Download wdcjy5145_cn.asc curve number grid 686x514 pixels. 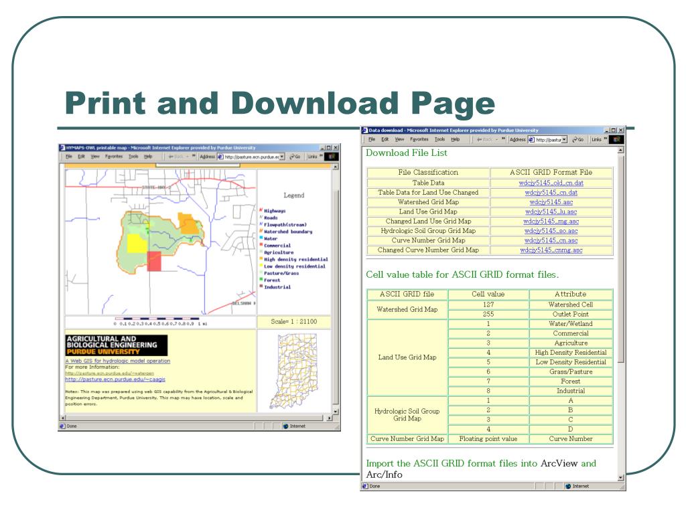coord(551,241)
